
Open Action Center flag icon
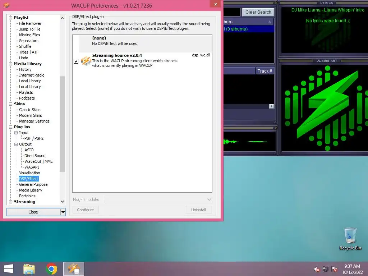[334, 269]
